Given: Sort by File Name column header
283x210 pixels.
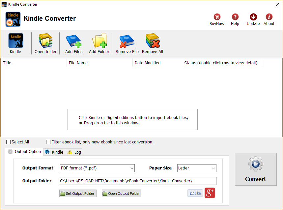Looking at the screenshot, I should (99, 63).
